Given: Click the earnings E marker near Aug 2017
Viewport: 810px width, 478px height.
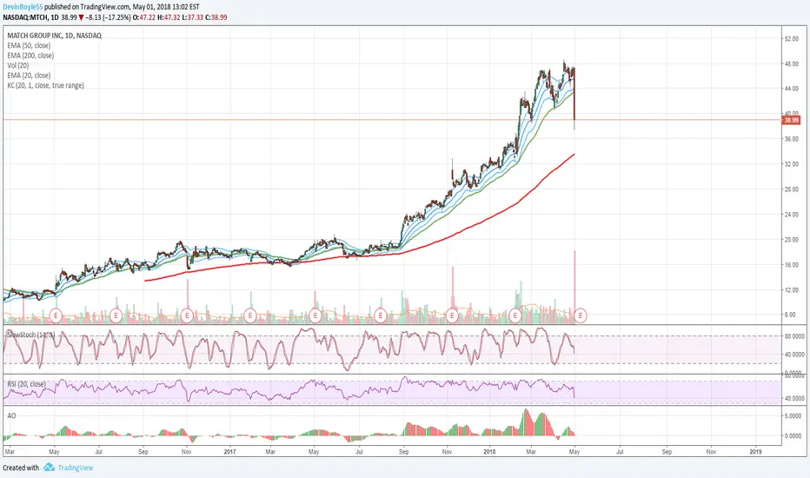Looking at the screenshot, I should coord(380,315).
